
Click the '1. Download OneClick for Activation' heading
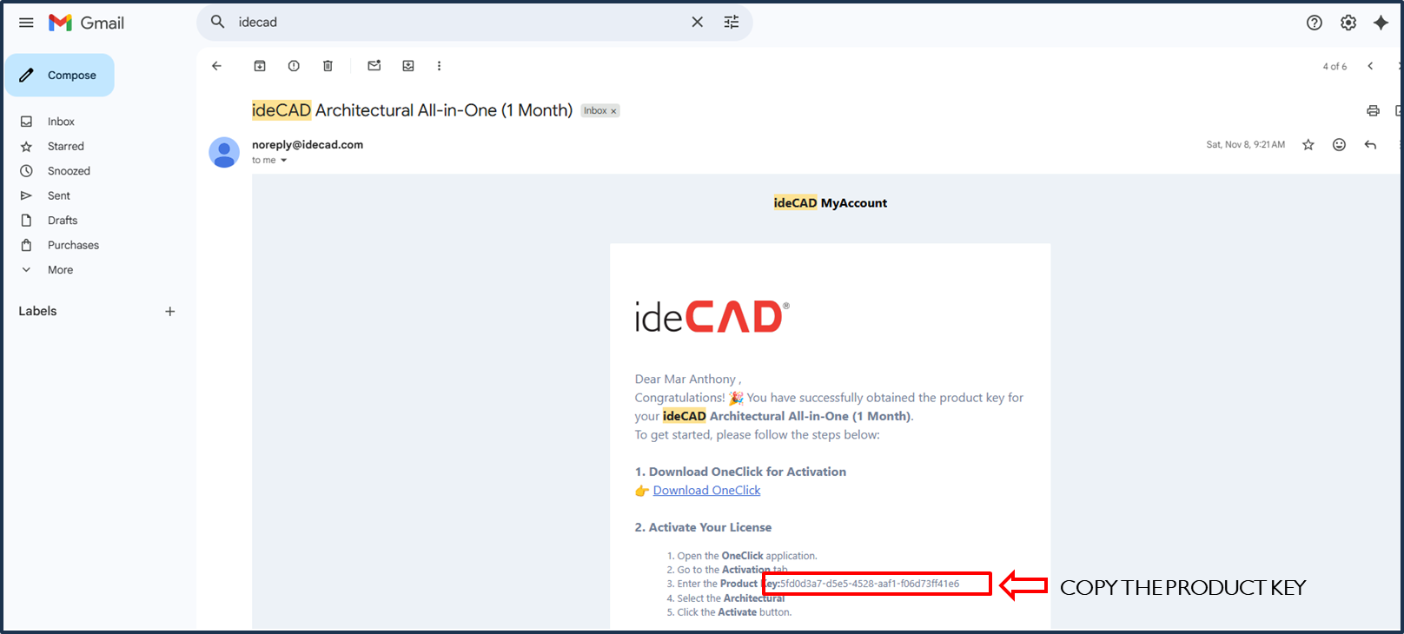pos(740,472)
